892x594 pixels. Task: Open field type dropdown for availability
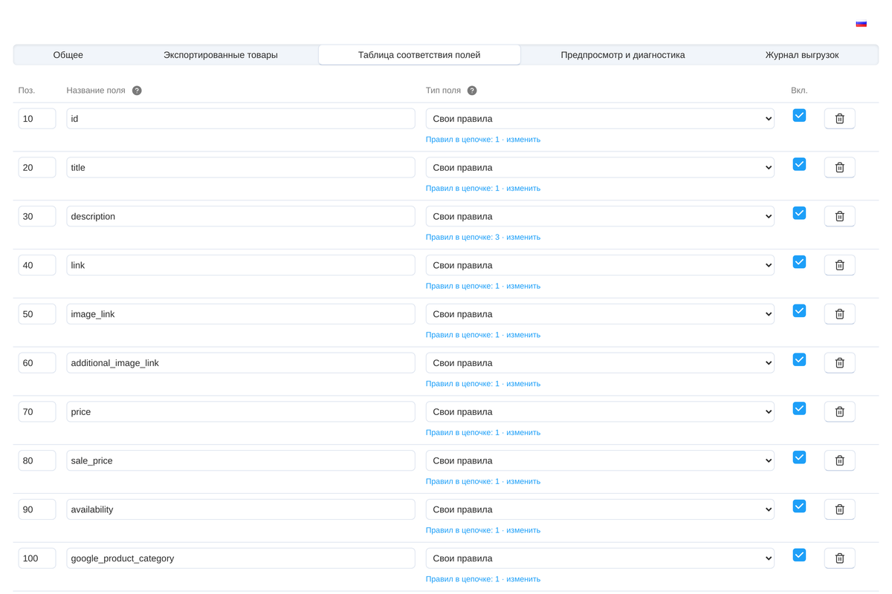600,509
